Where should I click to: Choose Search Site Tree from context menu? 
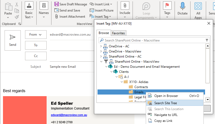tap(175, 103)
